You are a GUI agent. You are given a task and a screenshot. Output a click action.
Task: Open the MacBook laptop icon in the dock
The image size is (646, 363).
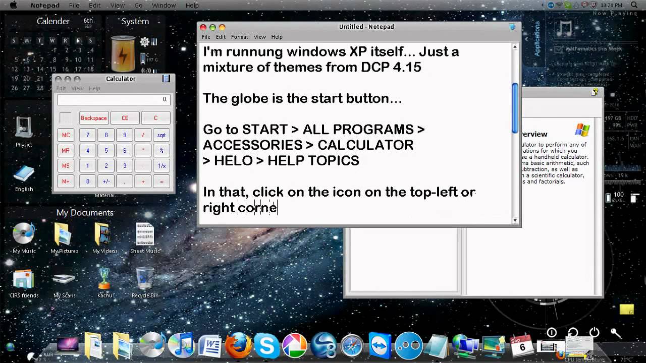68,345
